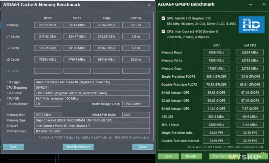Click Start Benchmark in Cache & Memory window

pos(78,147)
